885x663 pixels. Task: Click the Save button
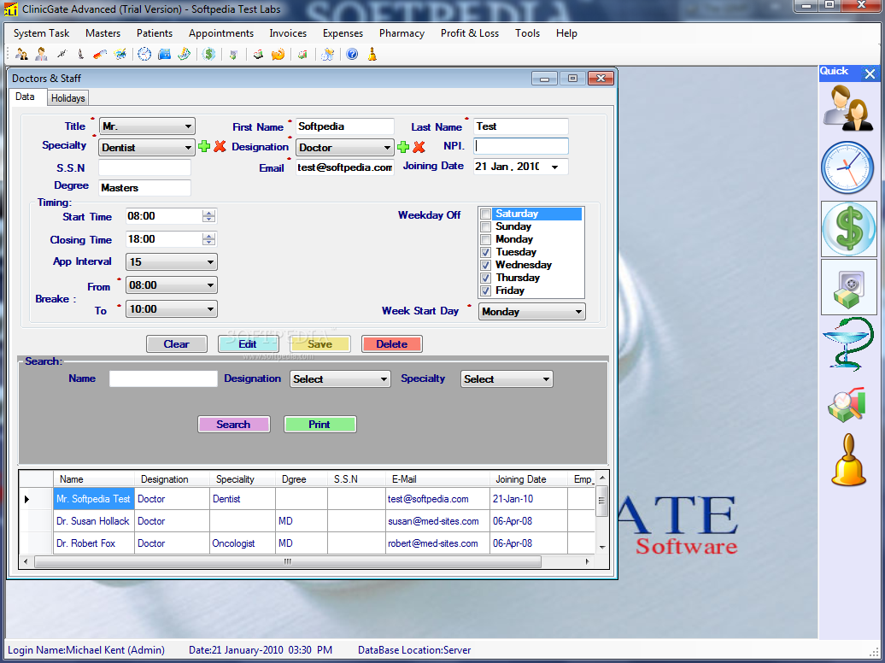(x=320, y=344)
